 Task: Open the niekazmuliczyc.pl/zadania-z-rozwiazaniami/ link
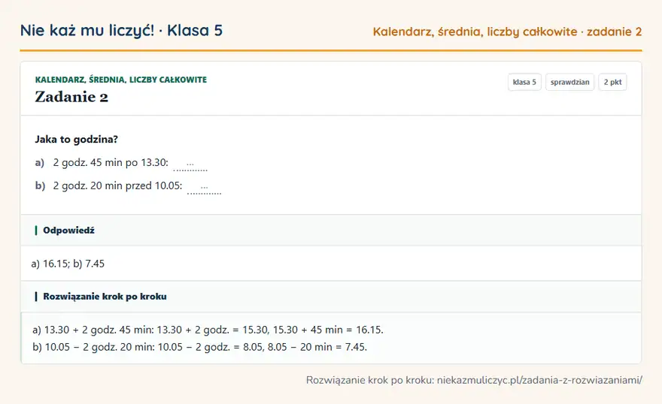click(539, 380)
